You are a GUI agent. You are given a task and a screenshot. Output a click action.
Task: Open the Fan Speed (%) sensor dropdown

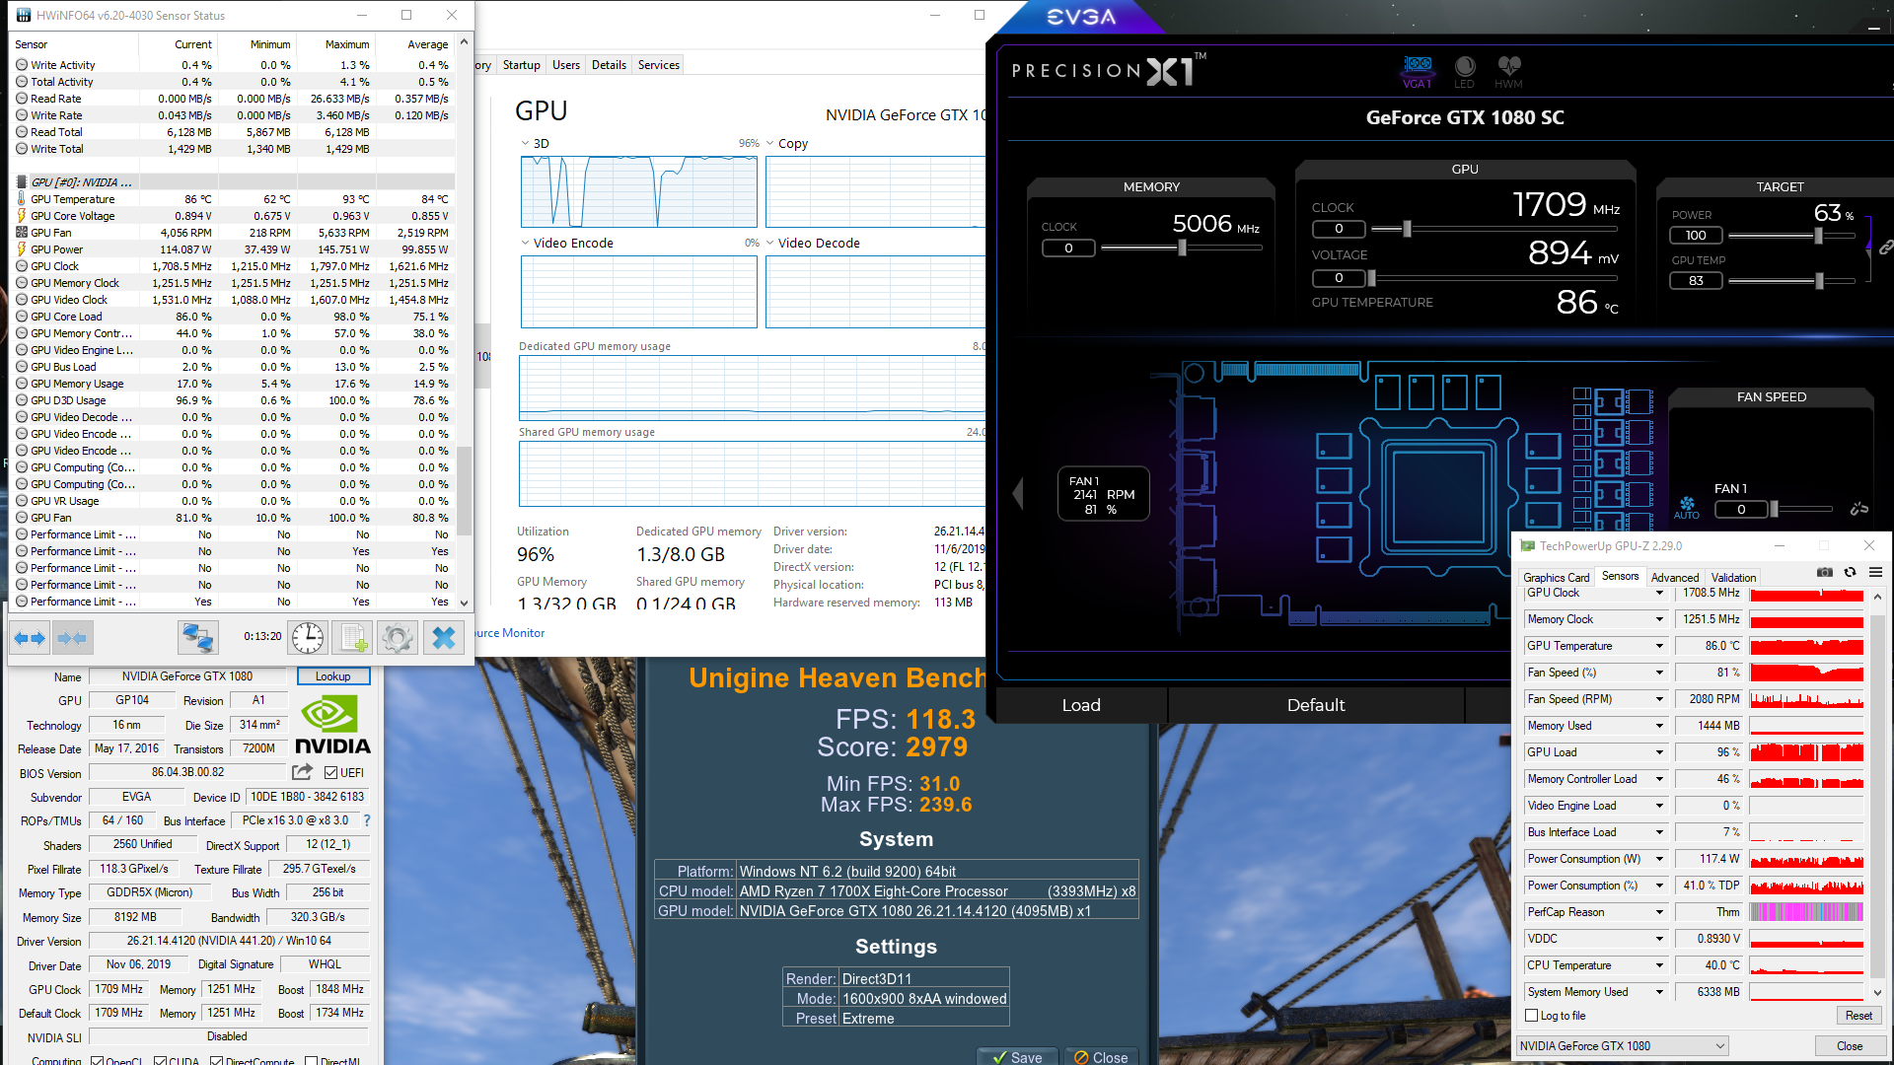[1659, 673]
